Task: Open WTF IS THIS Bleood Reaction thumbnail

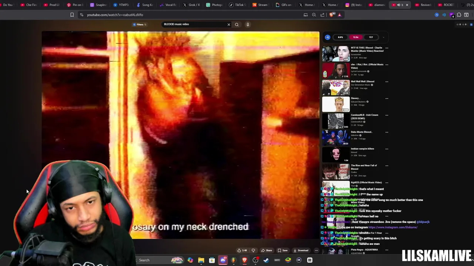Action: tap(336, 54)
